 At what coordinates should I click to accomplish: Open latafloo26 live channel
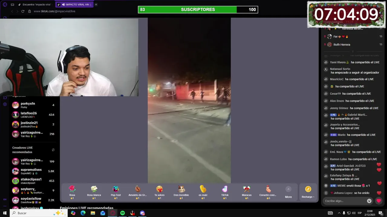[x=33, y=115]
